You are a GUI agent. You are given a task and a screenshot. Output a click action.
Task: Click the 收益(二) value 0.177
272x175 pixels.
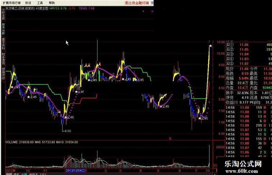pos(244,102)
